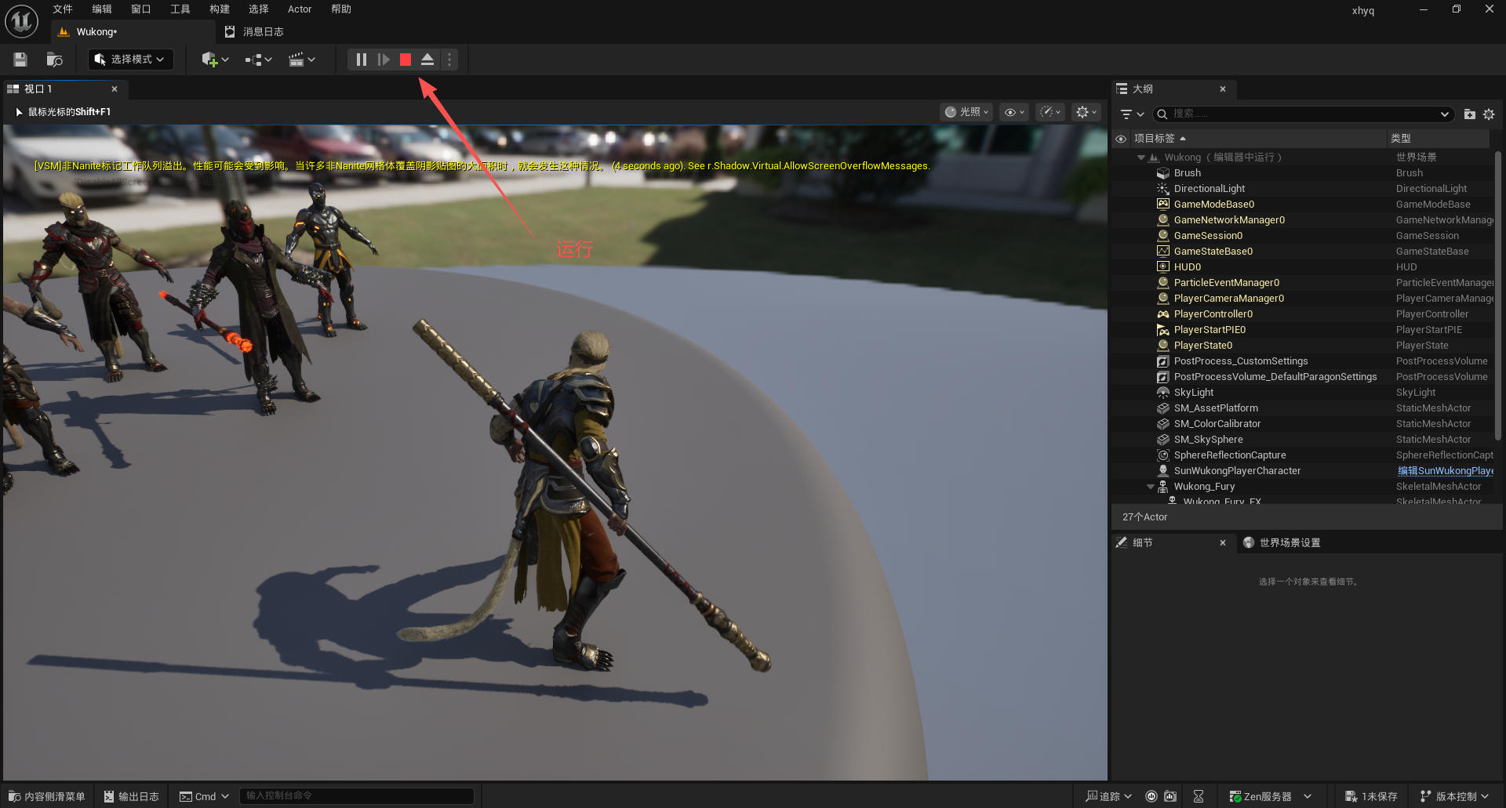Select the SkyLight actor row
The width and height of the screenshot is (1506, 808).
[1304, 393]
